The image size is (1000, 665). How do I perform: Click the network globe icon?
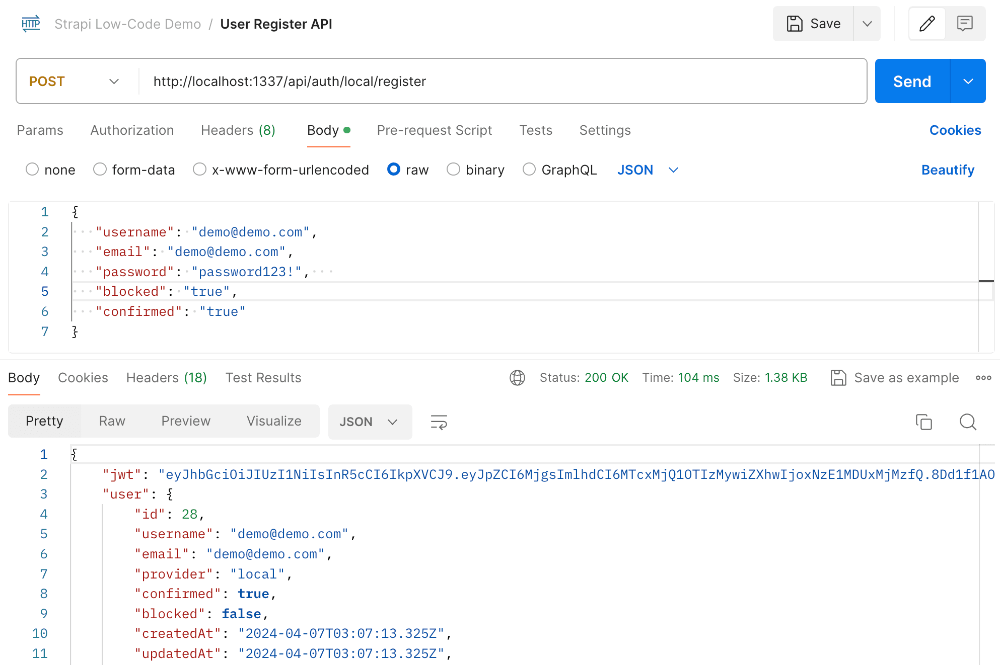coord(517,378)
